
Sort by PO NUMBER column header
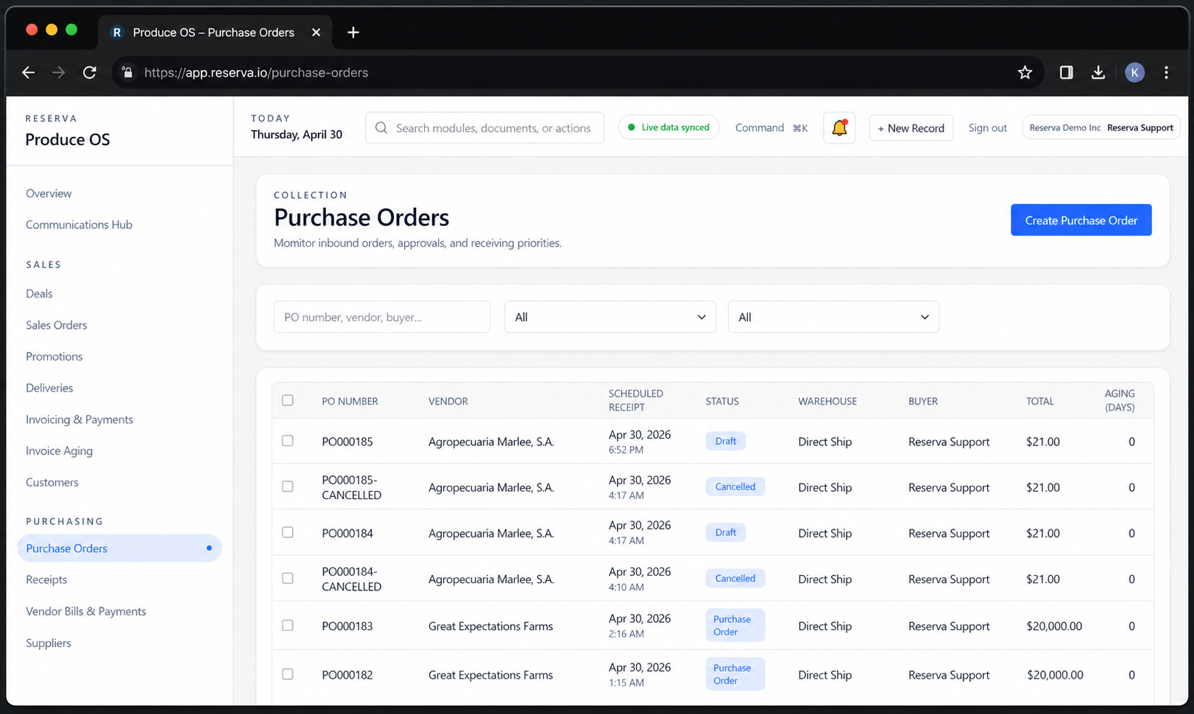[350, 401]
